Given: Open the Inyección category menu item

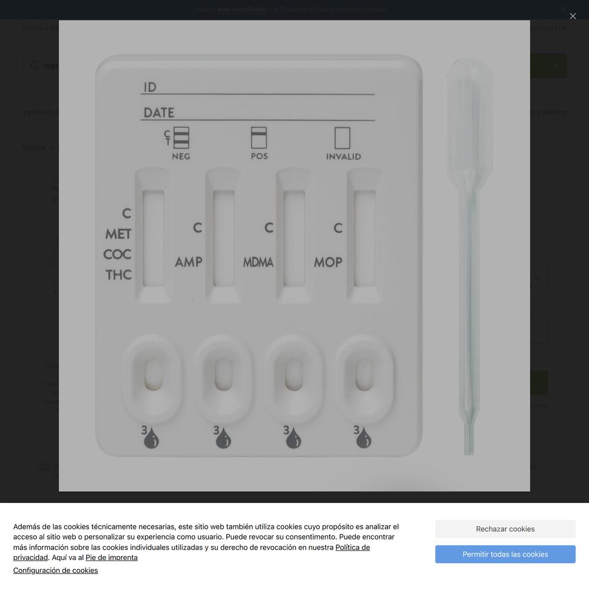Looking at the screenshot, I should tap(40, 112).
